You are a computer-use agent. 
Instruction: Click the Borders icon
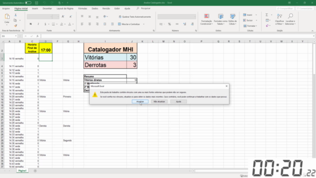click(x=53, y=24)
